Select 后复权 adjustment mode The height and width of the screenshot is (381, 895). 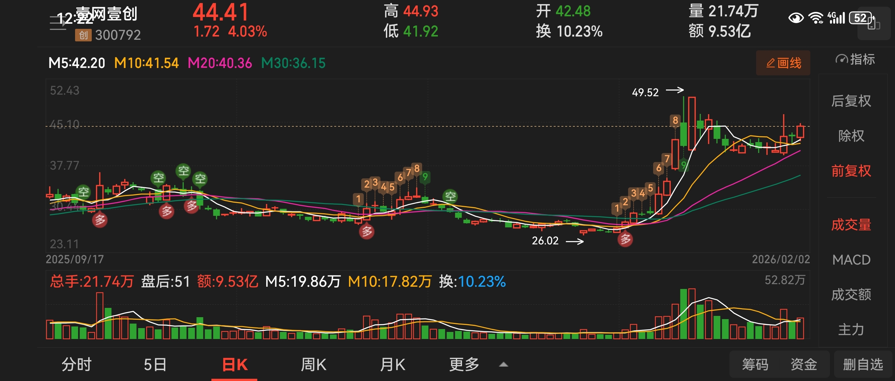tap(851, 101)
